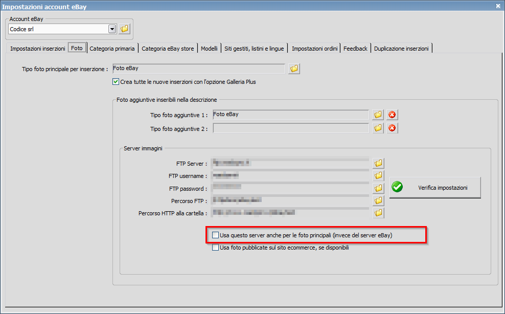The height and width of the screenshot is (314, 505).
Task: Click the Verifica impostazioni button
Action: [435, 188]
